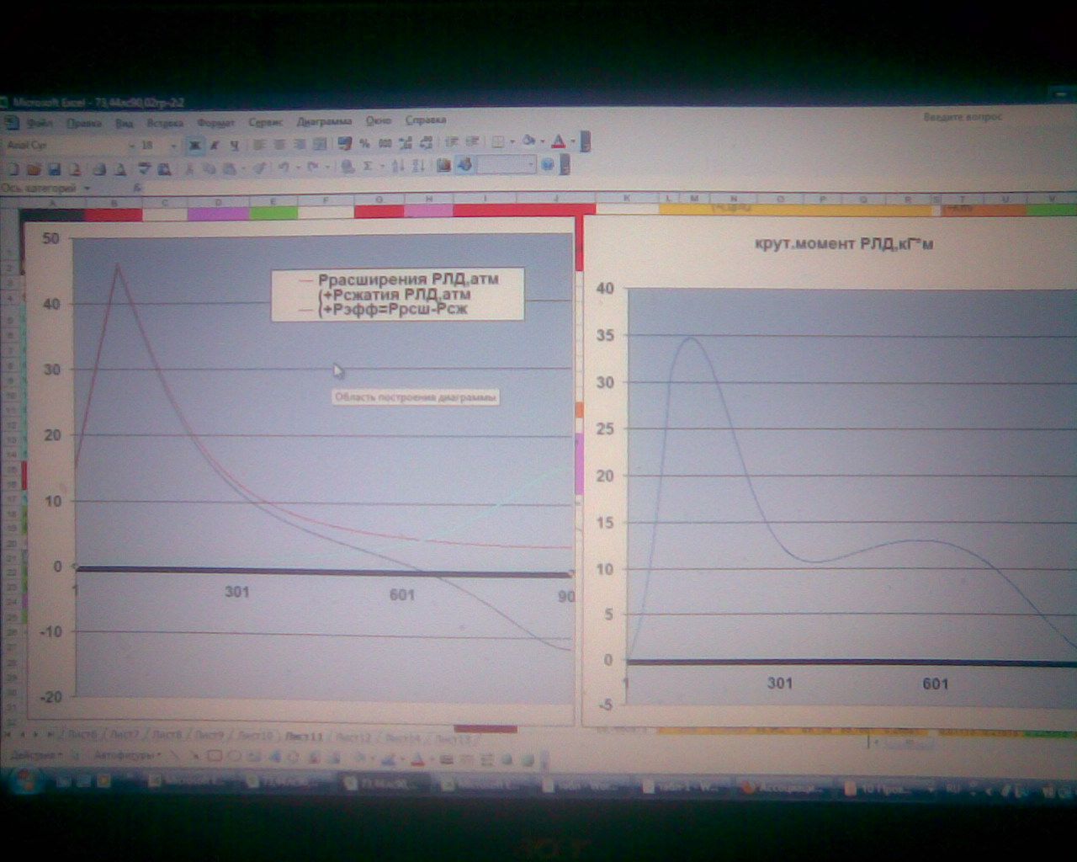Viewport: 1077px width, 862px height.
Task: Toggle Italic formatting button
Action: point(215,146)
